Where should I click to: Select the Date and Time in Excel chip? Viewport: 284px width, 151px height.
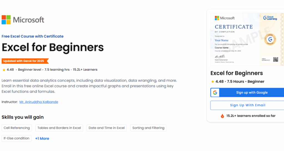[106, 128]
